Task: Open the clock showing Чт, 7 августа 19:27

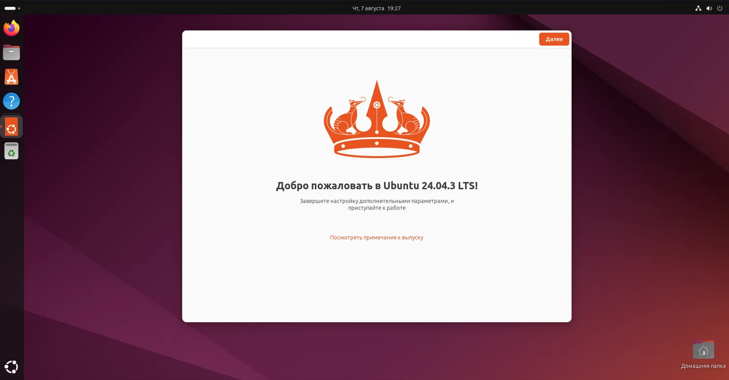Action: 377,8
